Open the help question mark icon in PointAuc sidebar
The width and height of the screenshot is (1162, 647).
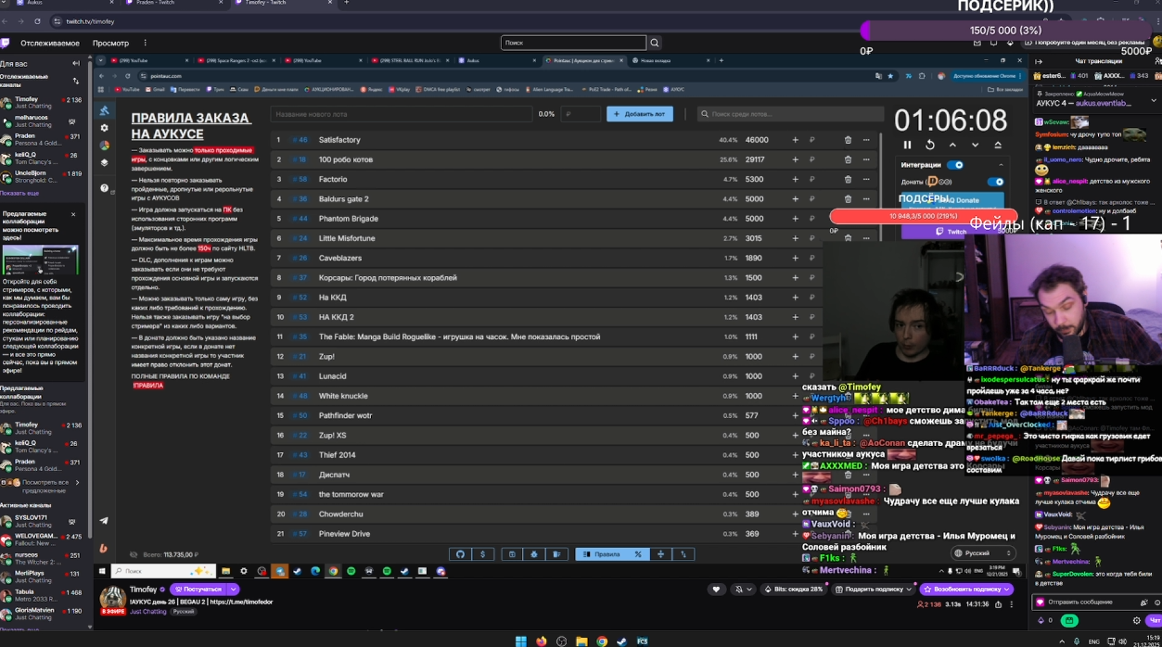pyautogui.click(x=104, y=187)
